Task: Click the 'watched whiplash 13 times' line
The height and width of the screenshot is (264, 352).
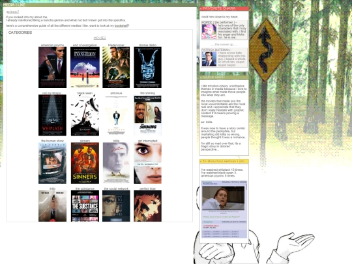Action: 222,169
